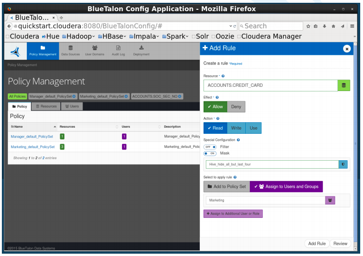
Task: Click the BlueTalon logo
Action: [x=15, y=52]
